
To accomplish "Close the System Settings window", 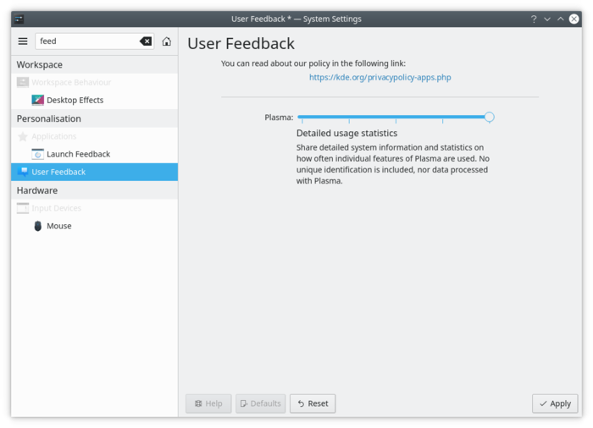I will [574, 19].
